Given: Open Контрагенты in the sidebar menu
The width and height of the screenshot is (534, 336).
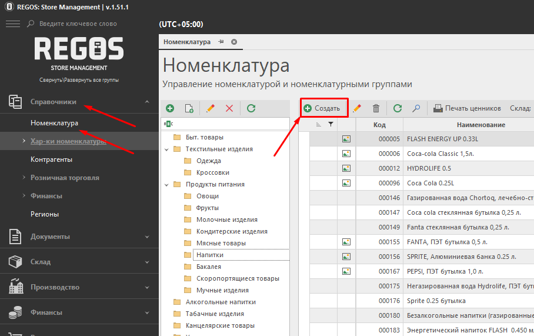Looking at the screenshot, I should point(52,159).
